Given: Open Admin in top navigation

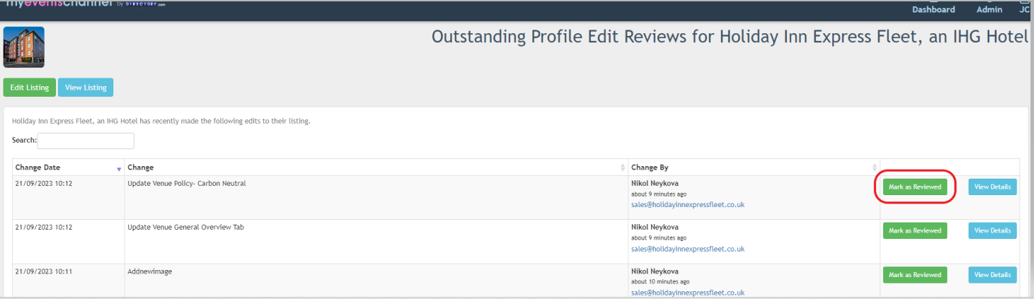Looking at the screenshot, I should tap(989, 9).
